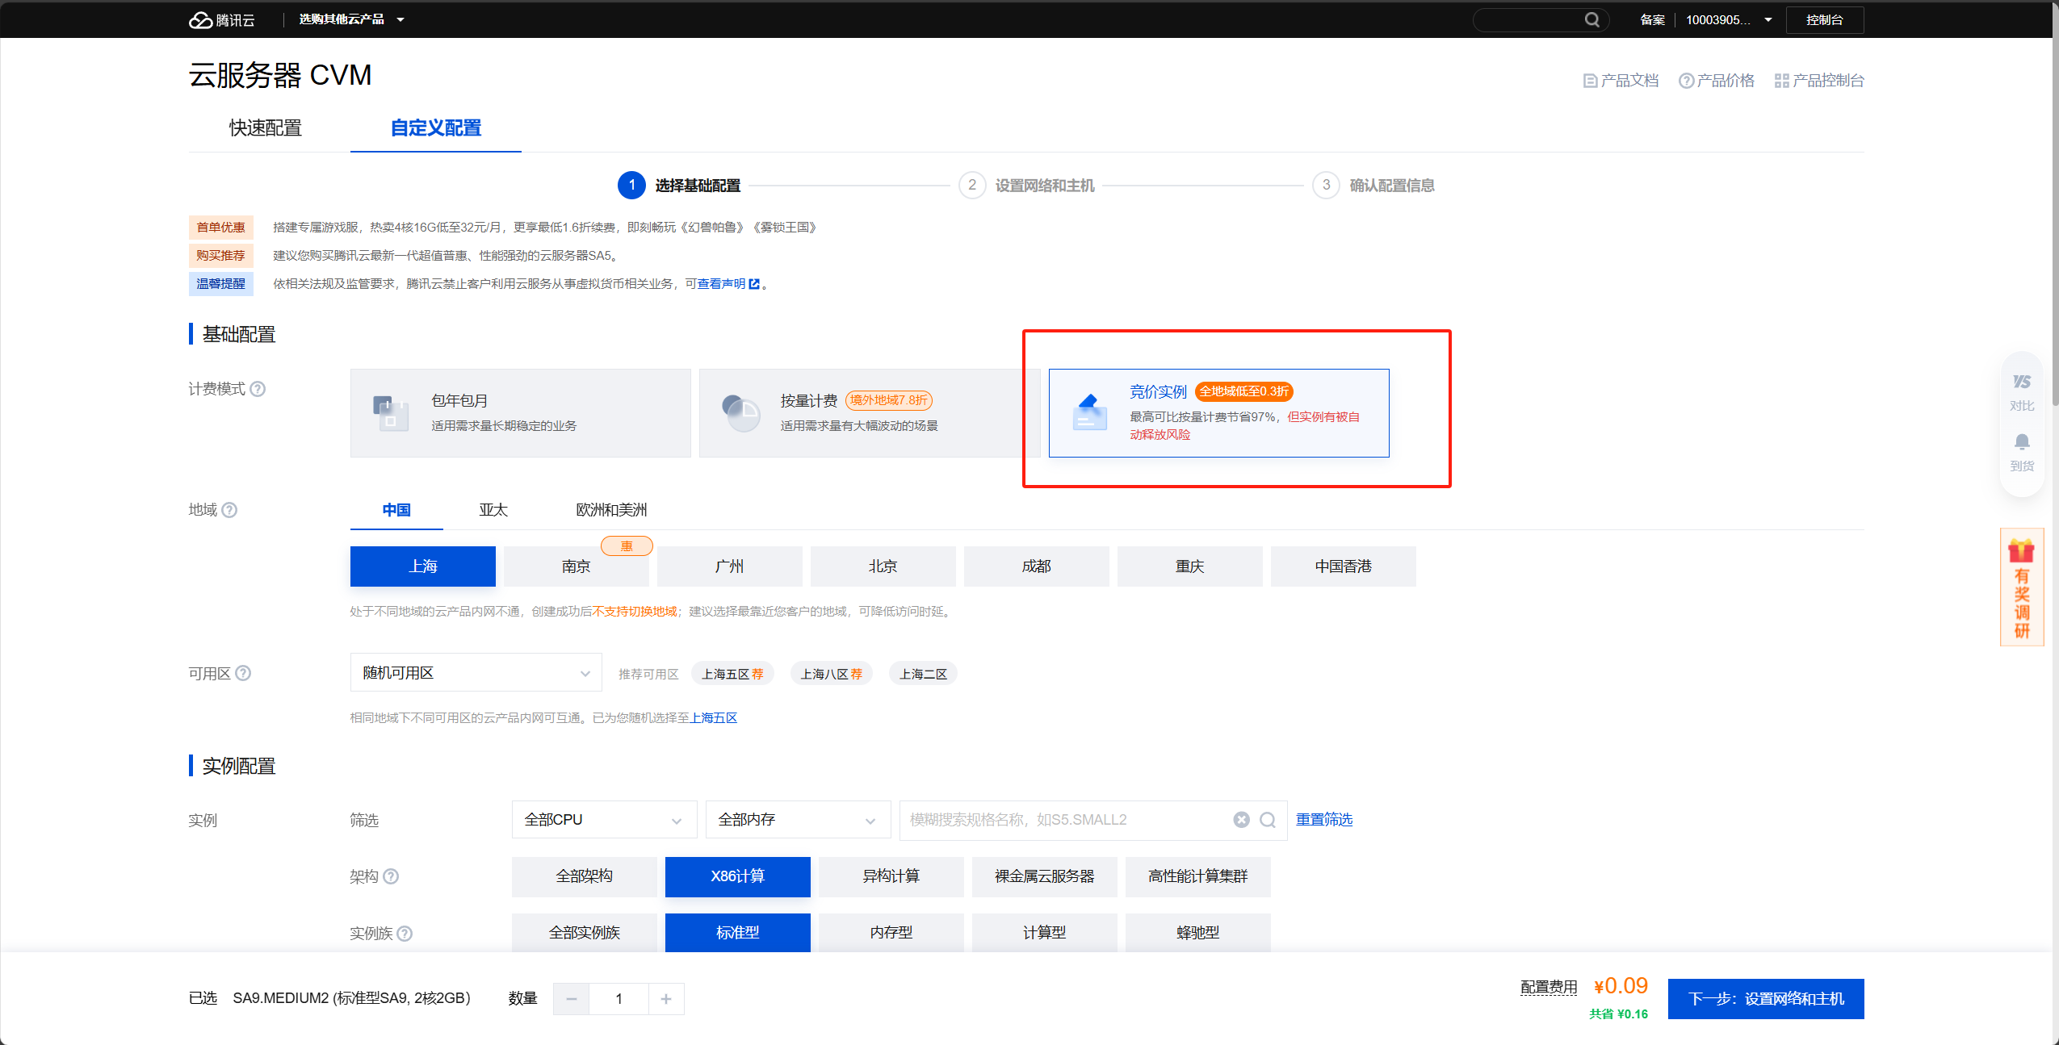
Task: Select 异构计算 architecture option
Action: coord(891,876)
